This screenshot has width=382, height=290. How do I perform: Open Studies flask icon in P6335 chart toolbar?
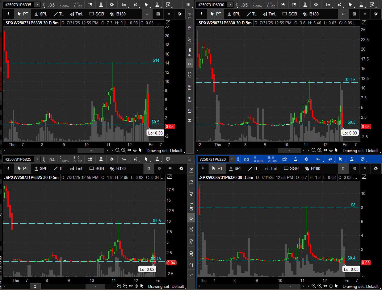(101, 5)
